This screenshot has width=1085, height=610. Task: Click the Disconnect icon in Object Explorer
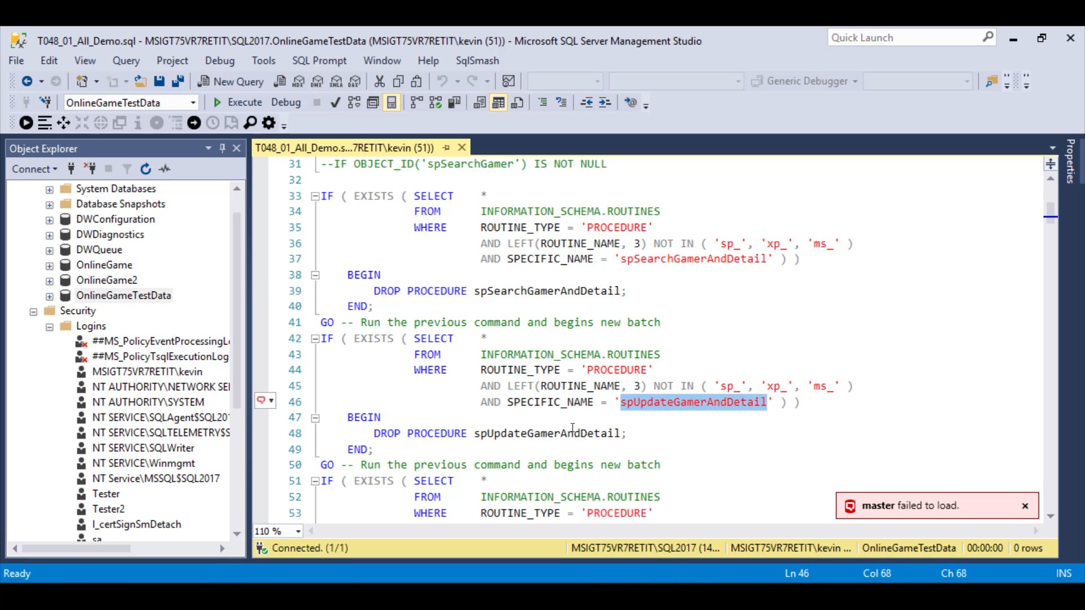[90, 168]
